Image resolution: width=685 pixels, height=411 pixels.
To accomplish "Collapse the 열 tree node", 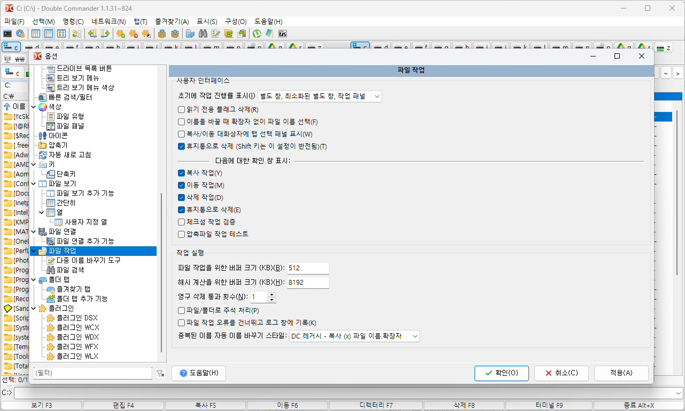I will click(x=42, y=212).
